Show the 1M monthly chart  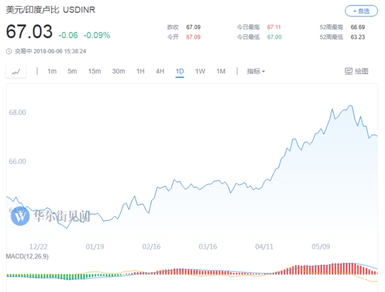pos(221,71)
